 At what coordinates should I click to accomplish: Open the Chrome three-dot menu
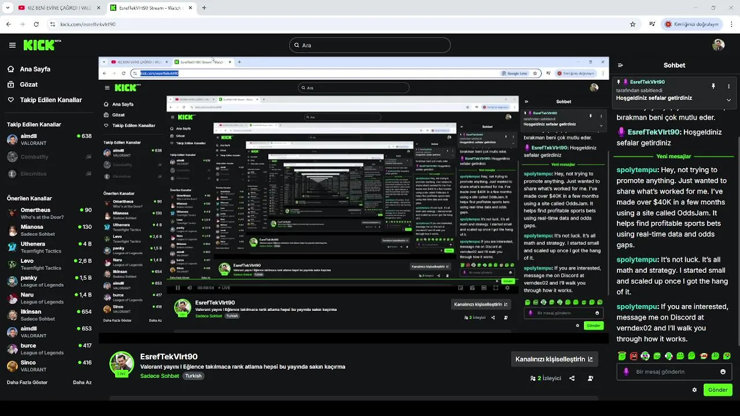(732, 24)
